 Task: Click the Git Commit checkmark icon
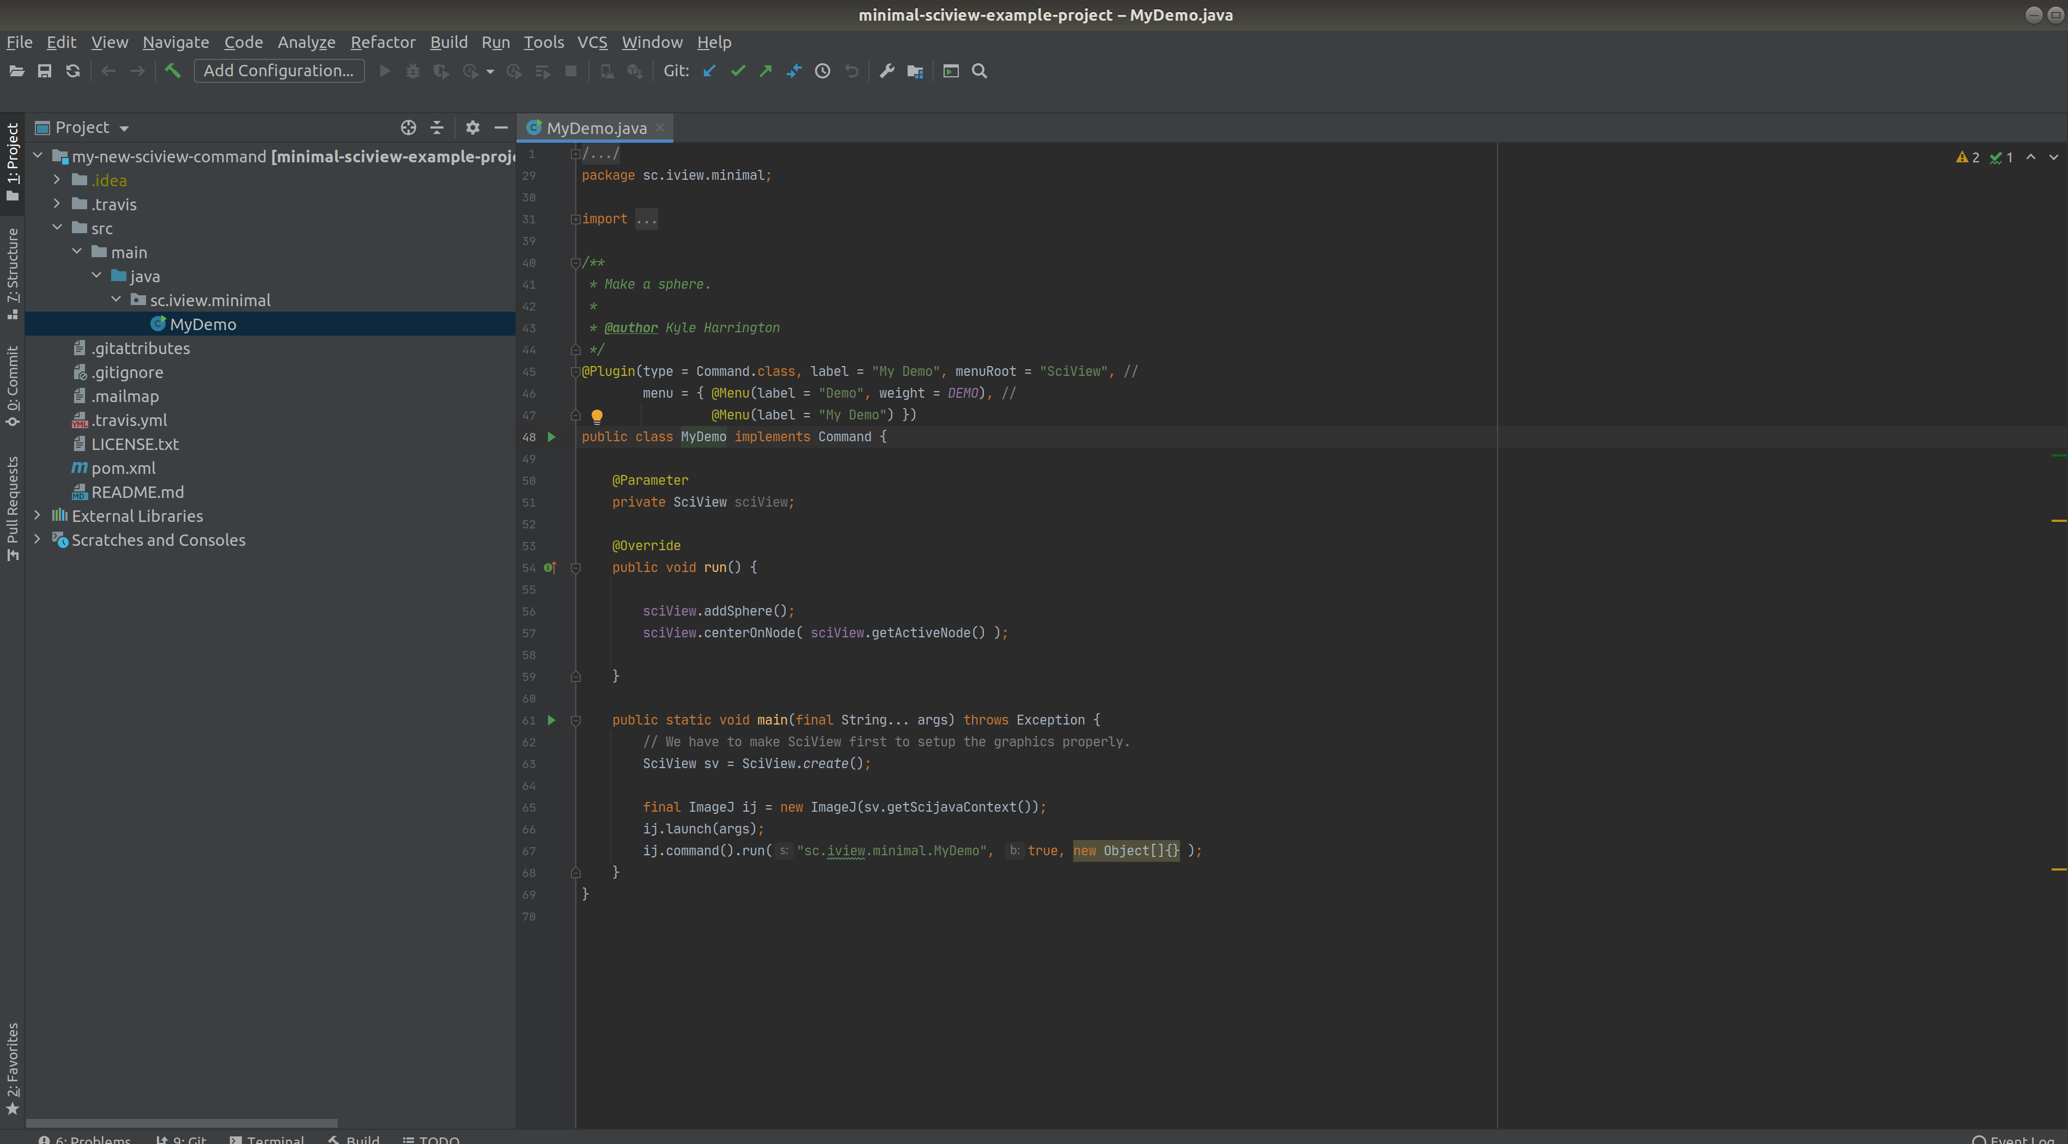(738, 71)
